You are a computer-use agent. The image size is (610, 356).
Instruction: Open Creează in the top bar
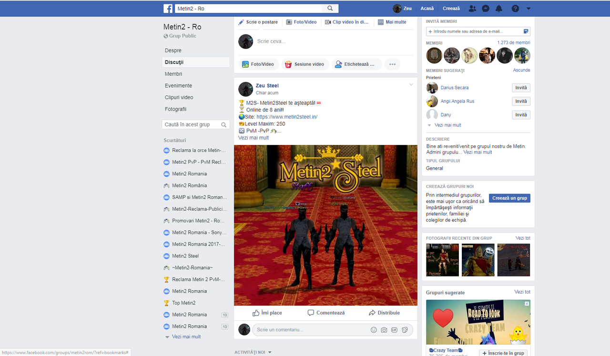[451, 9]
